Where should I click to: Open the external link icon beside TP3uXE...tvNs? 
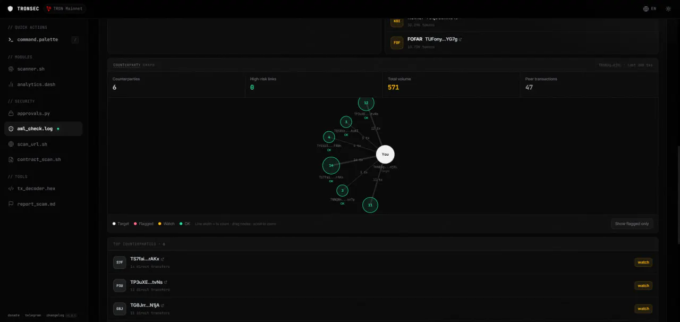pos(166,282)
